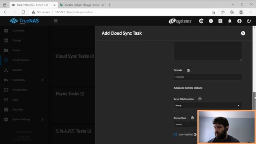
Task: Click the power icon
Action: click(x=249, y=21)
